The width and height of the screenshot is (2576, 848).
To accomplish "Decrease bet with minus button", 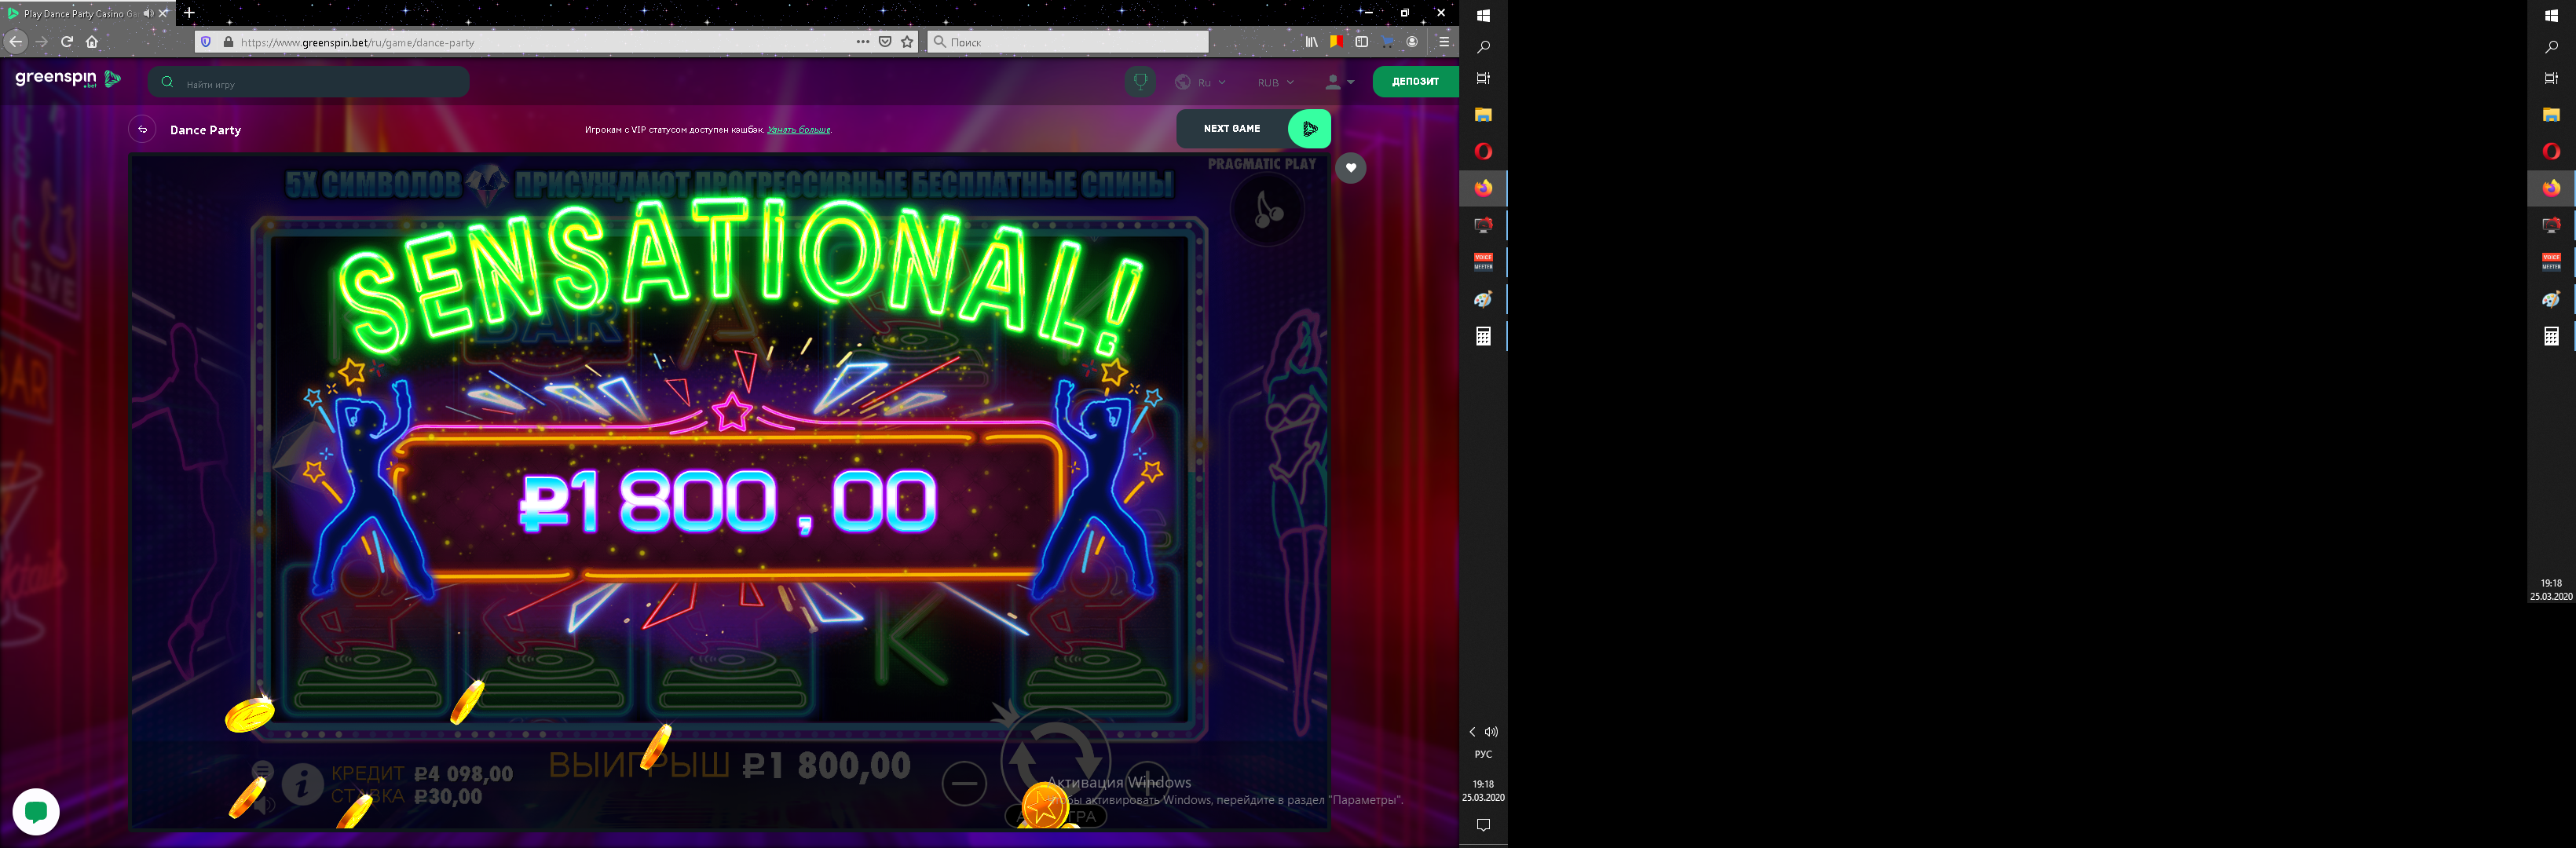I will pos(964,783).
